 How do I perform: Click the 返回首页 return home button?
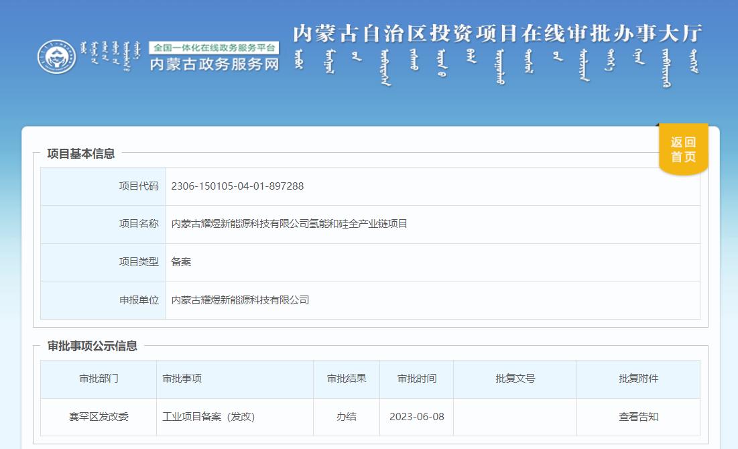[x=682, y=149]
